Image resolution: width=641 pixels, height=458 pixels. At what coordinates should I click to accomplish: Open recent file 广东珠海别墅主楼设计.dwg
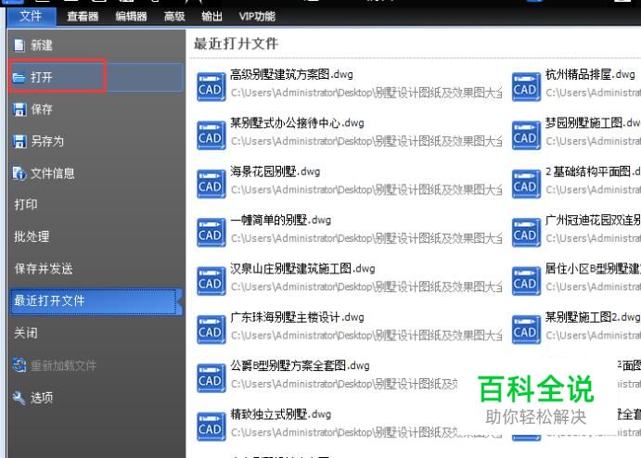coord(297,317)
